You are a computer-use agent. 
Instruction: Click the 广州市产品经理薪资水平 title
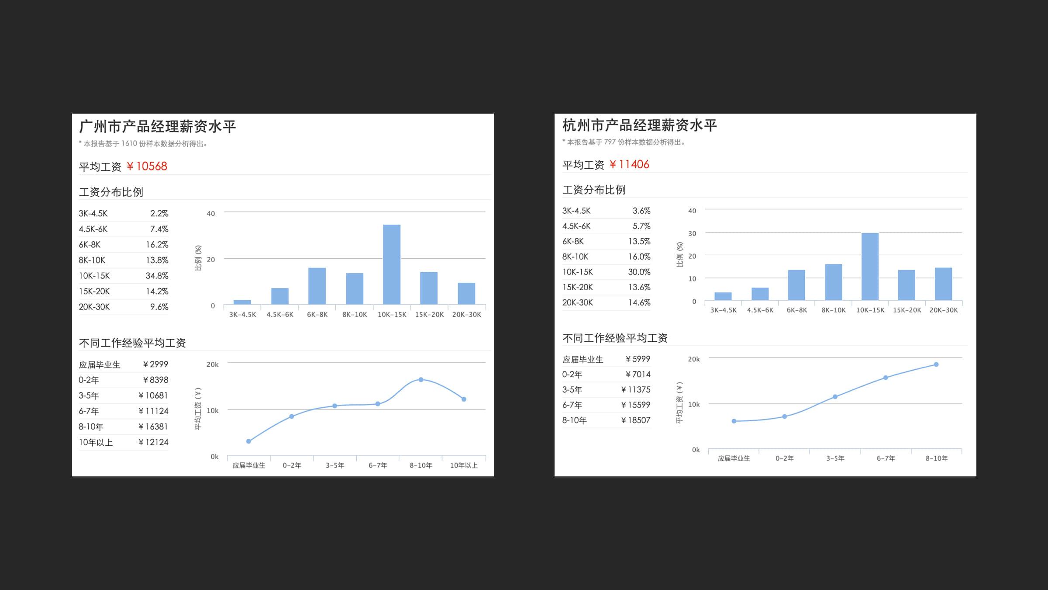tap(158, 126)
